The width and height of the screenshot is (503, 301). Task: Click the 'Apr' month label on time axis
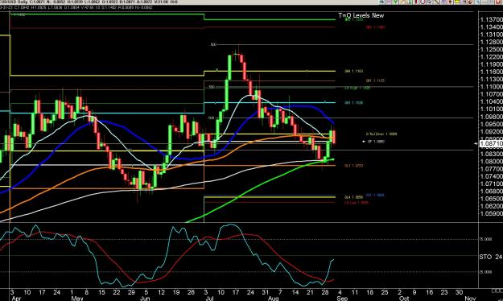[16, 299]
